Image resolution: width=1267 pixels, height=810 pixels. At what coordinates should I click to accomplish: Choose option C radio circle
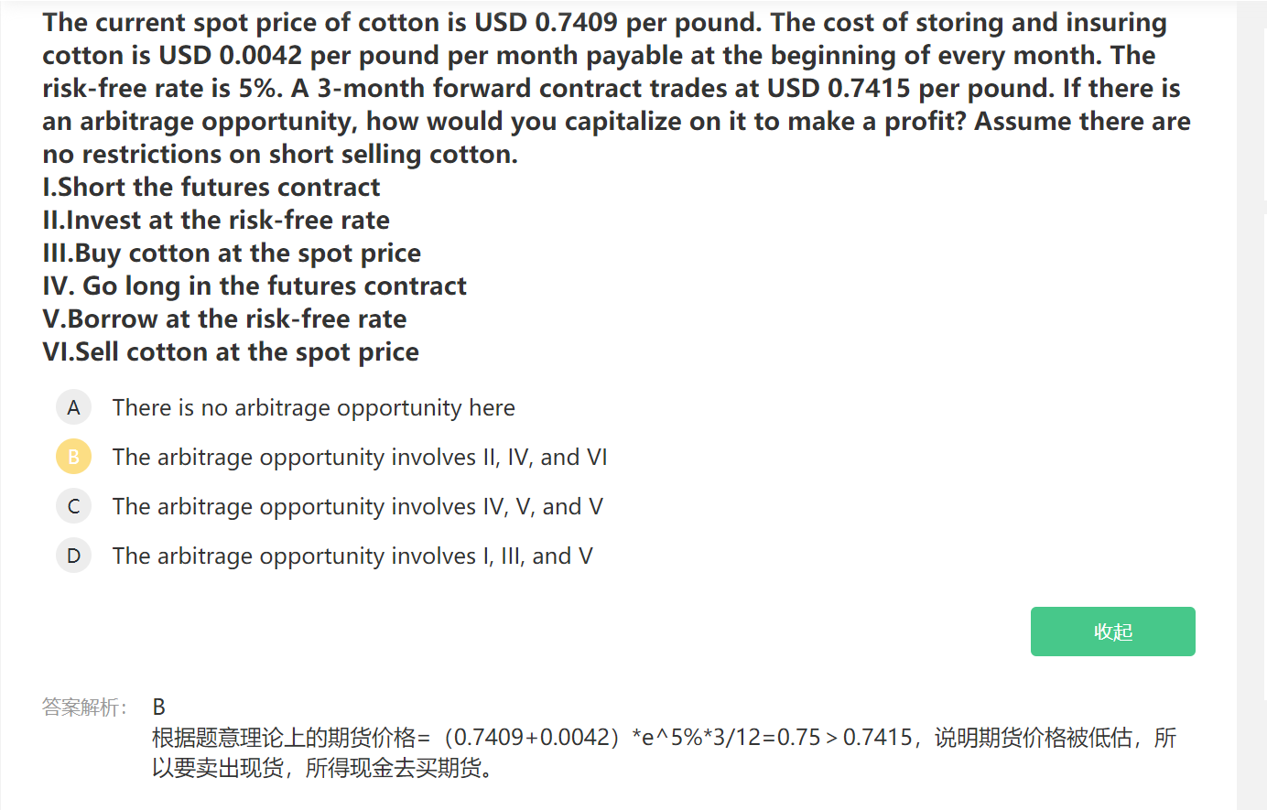pyautogui.click(x=73, y=506)
